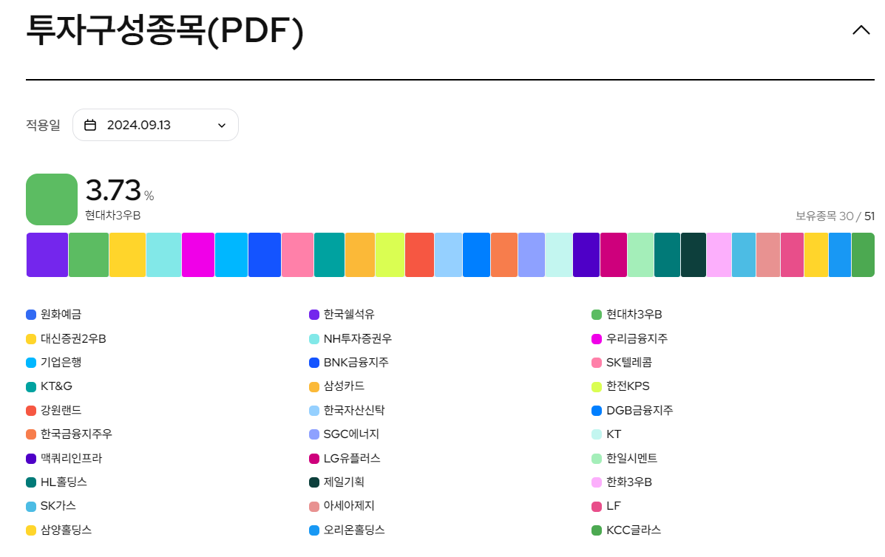Select the pale lilac-pink 한화3우B bar segment
This screenshot has width=885, height=557.
pos(719,255)
